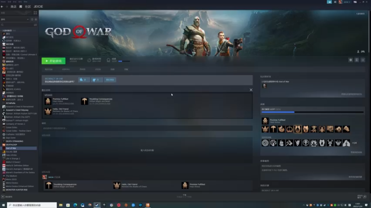Click the recent-activity clock filter icon
The image size is (371, 208).
[32, 19]
